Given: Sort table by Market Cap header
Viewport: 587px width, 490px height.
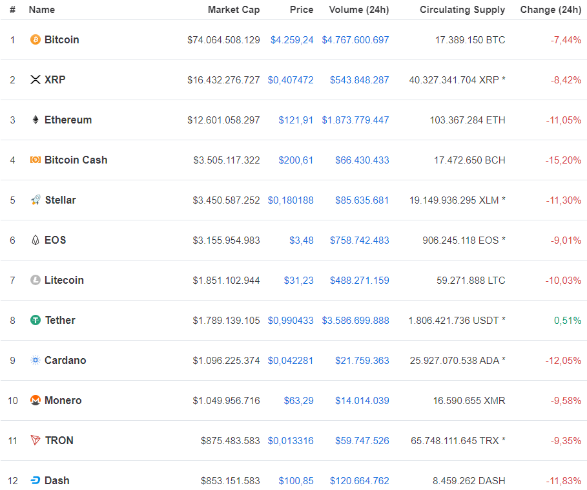Looking at the screenshot, I should tap(234, 10).
